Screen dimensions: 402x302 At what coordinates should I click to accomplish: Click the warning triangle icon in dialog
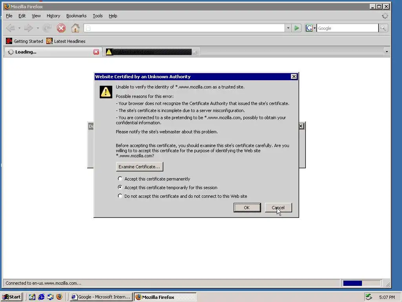[x=106, y=92]
